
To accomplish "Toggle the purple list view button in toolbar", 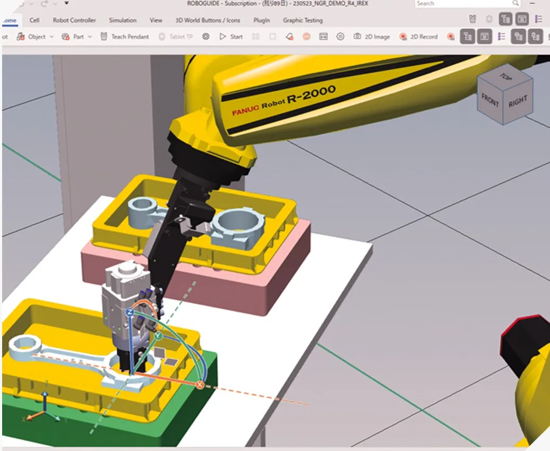I will pos(502,37).
